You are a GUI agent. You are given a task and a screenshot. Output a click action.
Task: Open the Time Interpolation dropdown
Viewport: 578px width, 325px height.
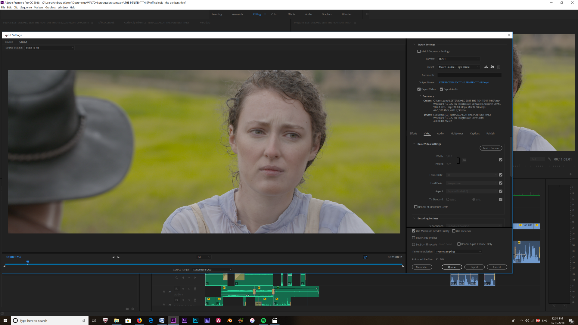coord(458,252)
